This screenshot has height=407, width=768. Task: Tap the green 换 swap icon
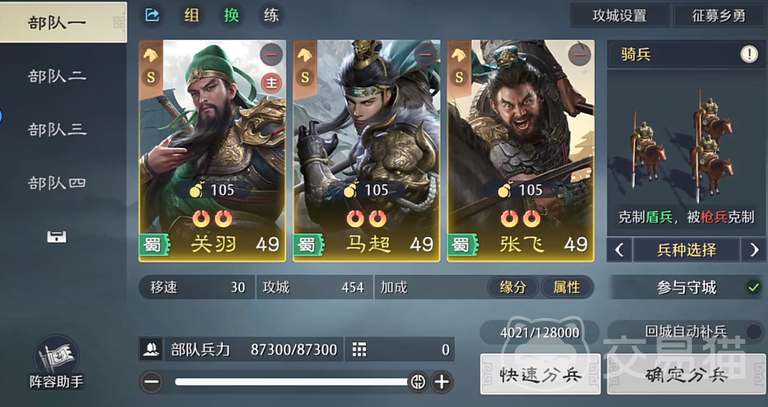coord(231,15)
